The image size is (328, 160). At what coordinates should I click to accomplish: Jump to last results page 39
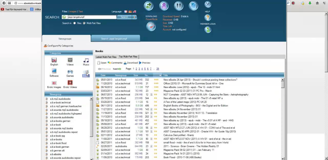coord(158,69)
